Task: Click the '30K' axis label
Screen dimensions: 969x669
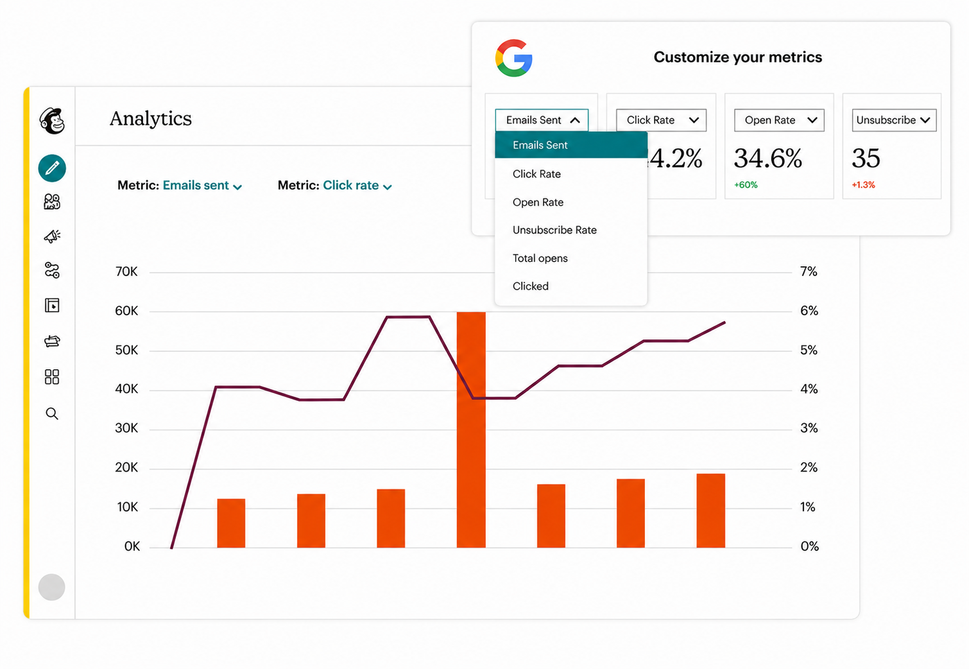Action: [126, 428]
